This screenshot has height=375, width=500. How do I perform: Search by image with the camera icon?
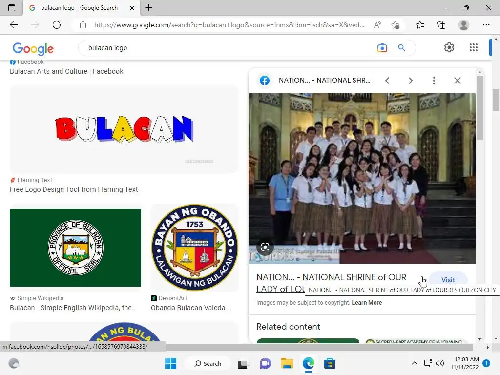coord(382,48)
